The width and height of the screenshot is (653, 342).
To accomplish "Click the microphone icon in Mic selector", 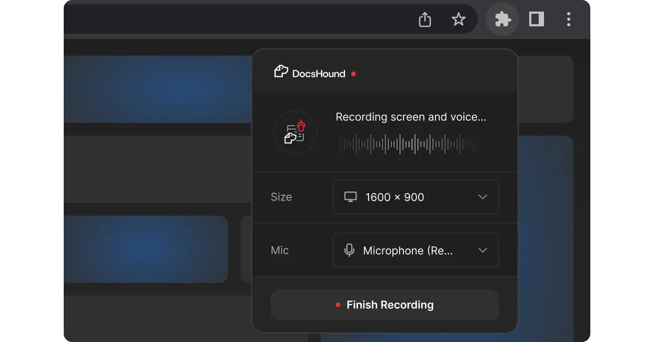I will tap(349, 250).
